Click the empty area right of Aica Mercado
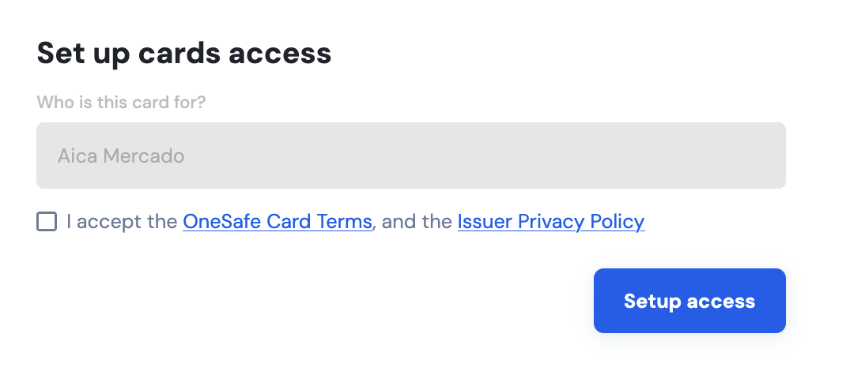846x371 pixels. pos(485,156)
